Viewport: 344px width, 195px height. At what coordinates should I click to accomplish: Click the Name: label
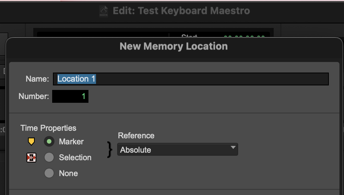click(x=37, y=79)
